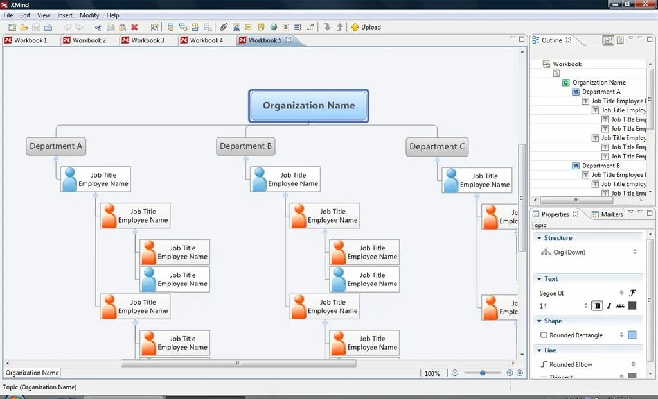The height and width of the screenshot is (399, 658).
Task: Click the red Delete X icon
Action: [x=134, y=27]
